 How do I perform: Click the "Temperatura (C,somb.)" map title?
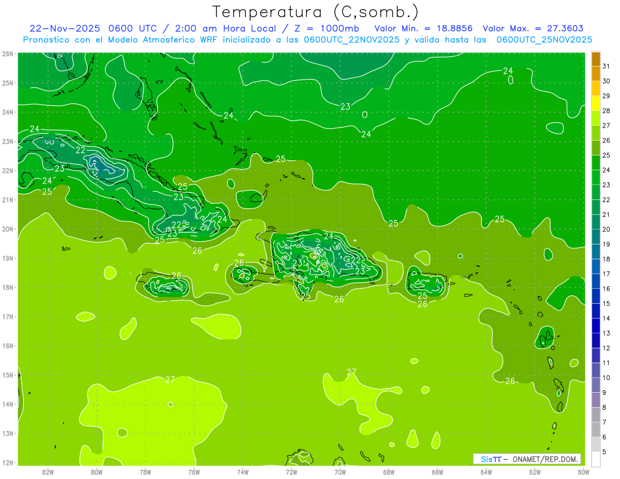pyautogui.click(x=316, y=11)
